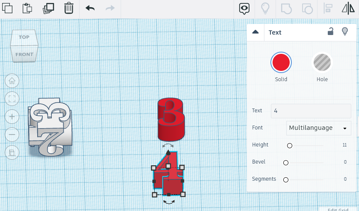Image resolution: width=359 pixels, height=211 pixels.
Task: Go to Home view
Action: [x=12, y=81]
